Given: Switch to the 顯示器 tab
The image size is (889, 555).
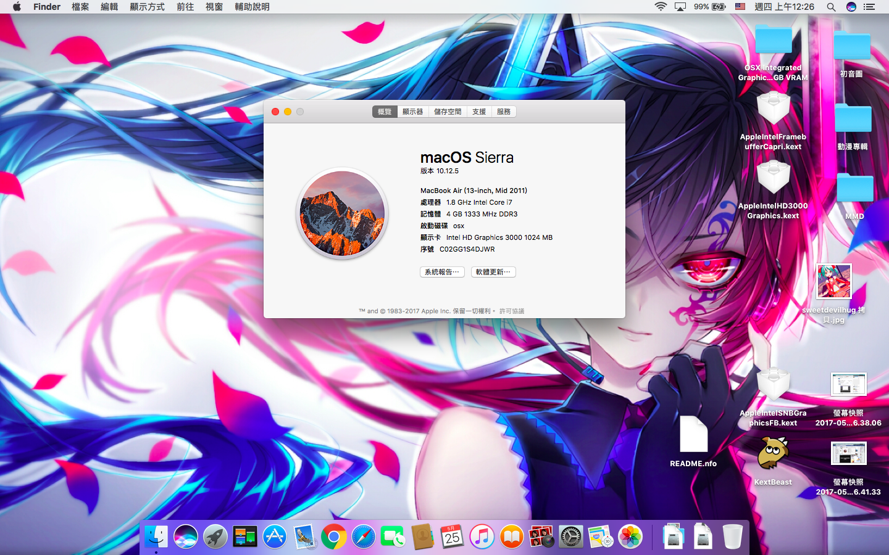Looking at the screenshot, I should pyautogui.click(x=413, y=112).
